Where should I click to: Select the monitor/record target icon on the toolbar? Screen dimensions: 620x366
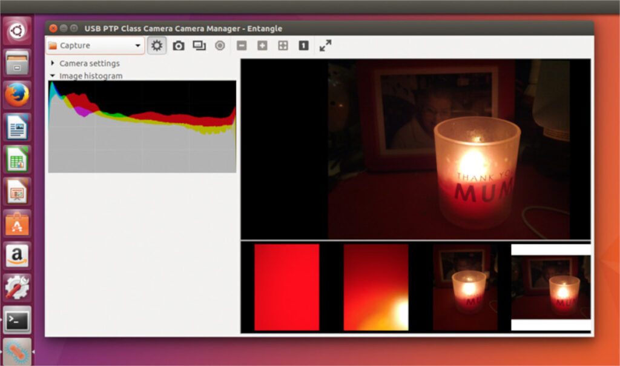pos(220,45)
